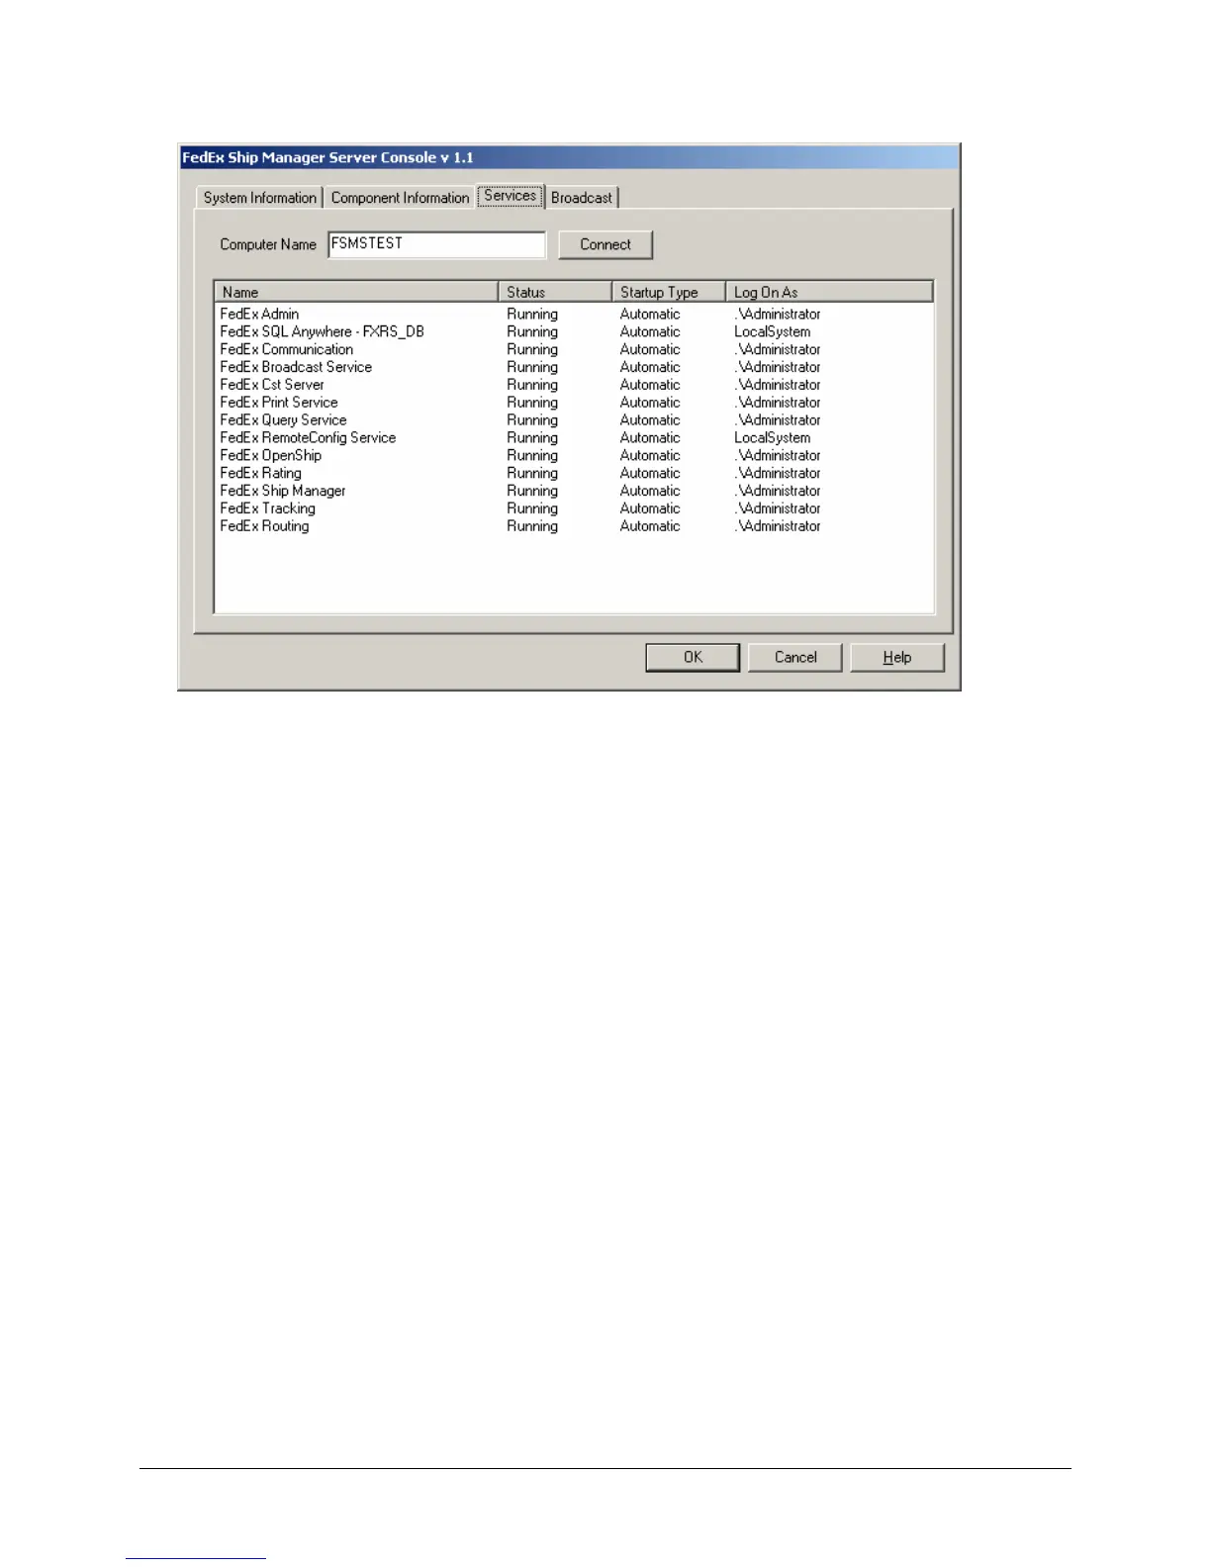
Task: Click the Log On As column header
Action: pyautogui.click(x=829, y=292)
